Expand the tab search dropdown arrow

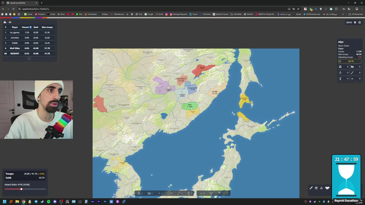click(3, 3)
